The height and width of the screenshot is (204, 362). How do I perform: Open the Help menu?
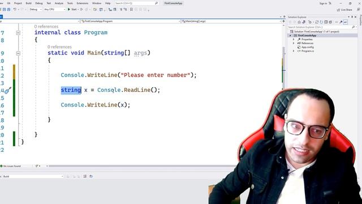point(108,3)
